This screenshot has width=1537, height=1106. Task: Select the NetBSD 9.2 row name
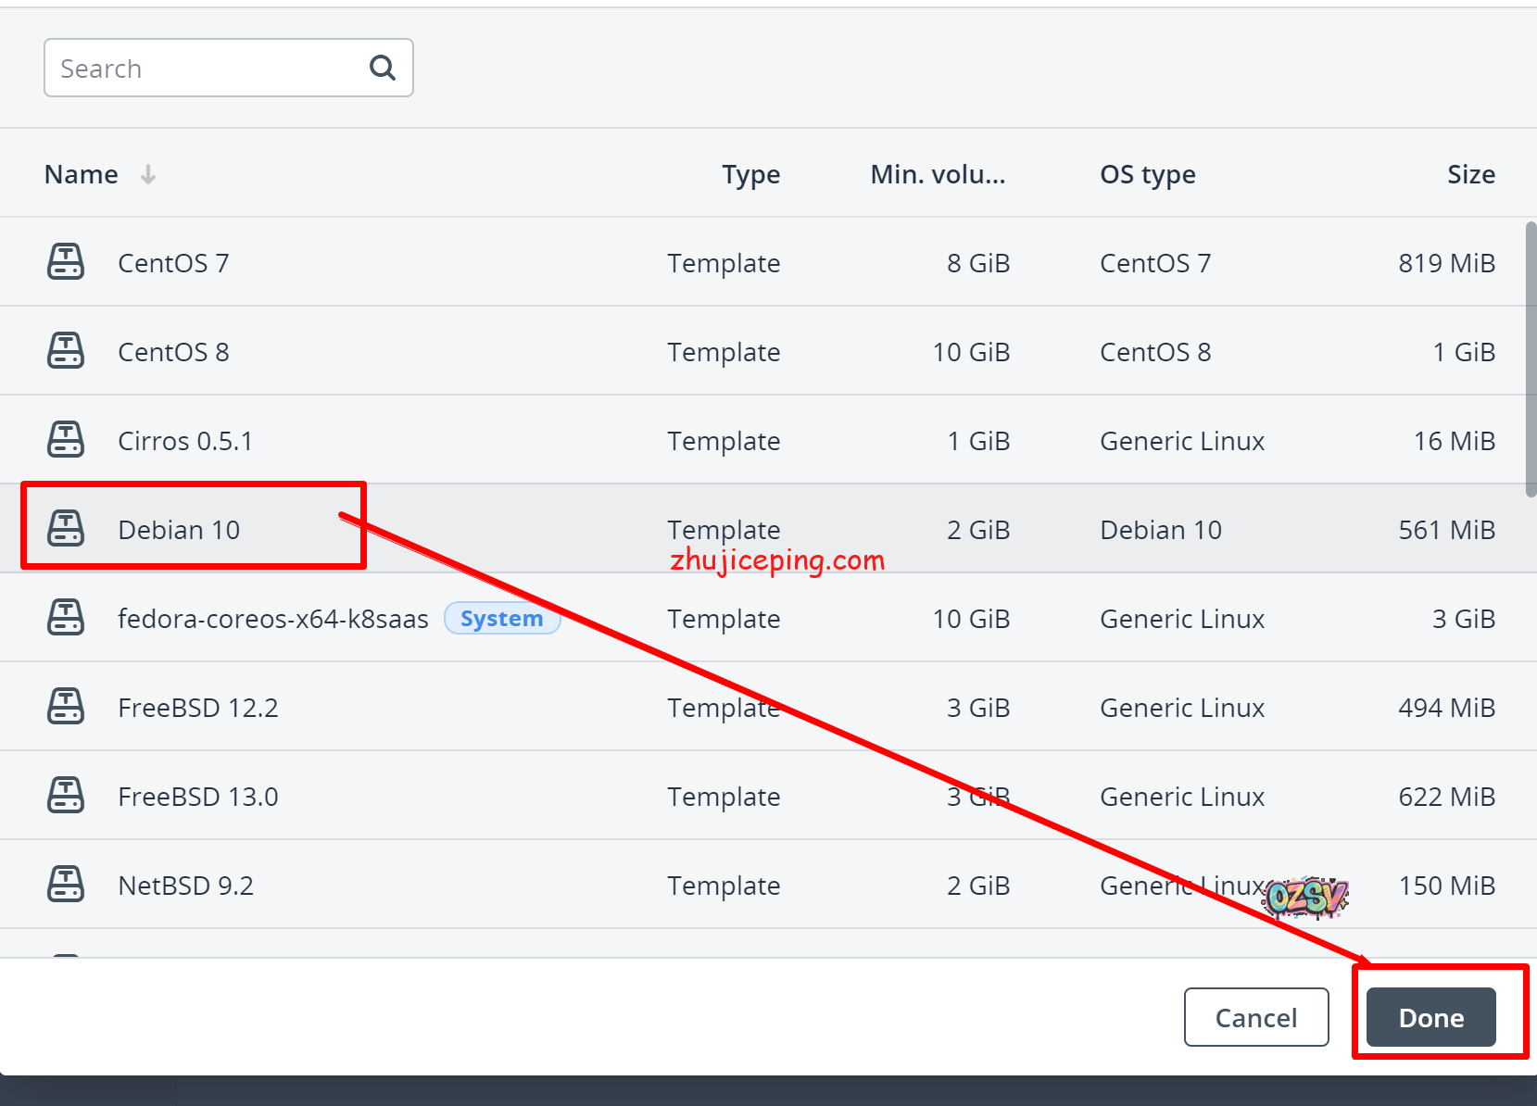(185, 886)
